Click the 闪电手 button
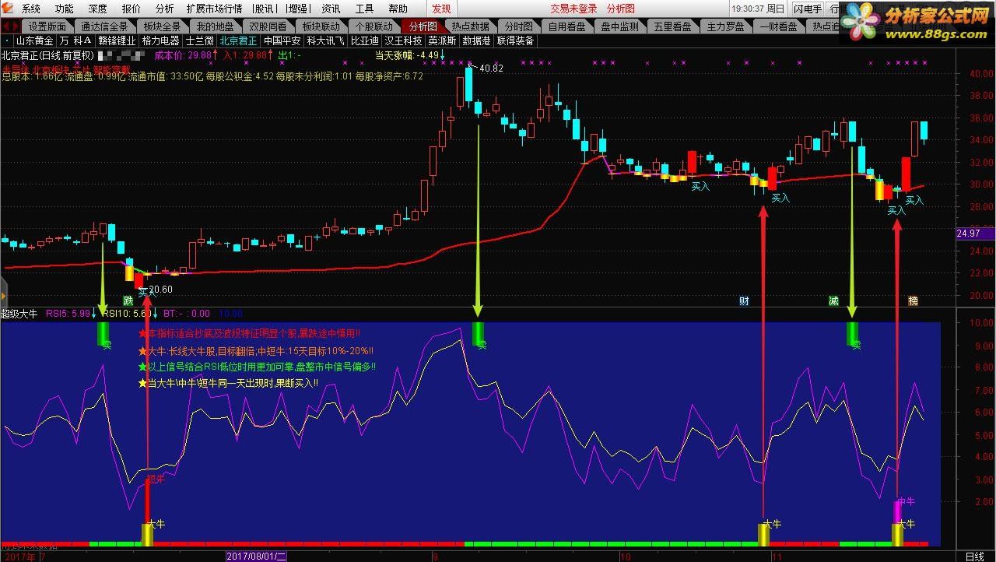 pyautogui.click(x=807, y=9)
